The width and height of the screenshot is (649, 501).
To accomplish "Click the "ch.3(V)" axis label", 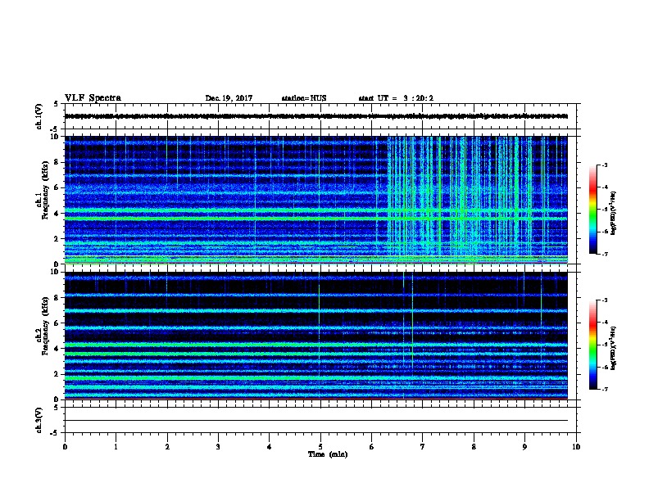I will click(39, 420).
